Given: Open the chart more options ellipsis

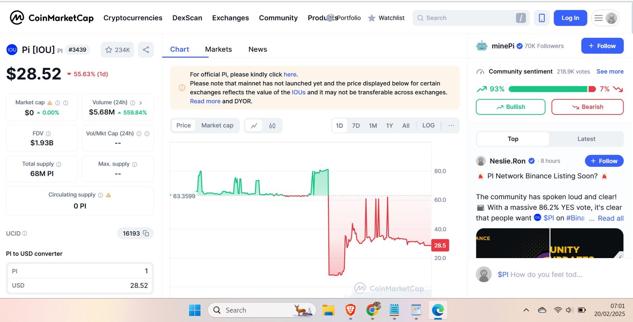Looking at the screenshot, I should coord(451,125).
